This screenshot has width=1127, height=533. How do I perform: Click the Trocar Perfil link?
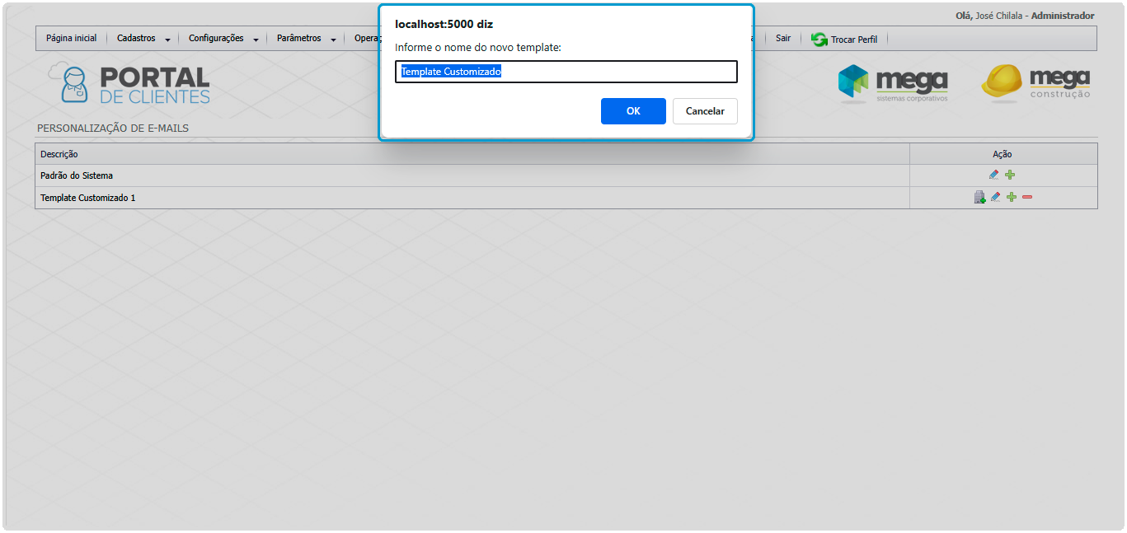point(854,40)
